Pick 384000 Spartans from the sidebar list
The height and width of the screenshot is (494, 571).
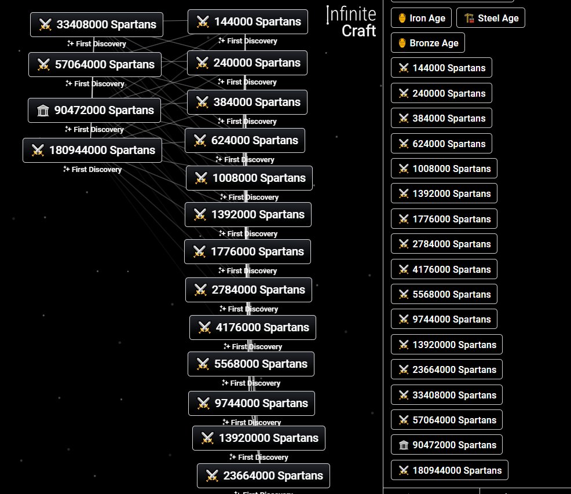[441, 118]
